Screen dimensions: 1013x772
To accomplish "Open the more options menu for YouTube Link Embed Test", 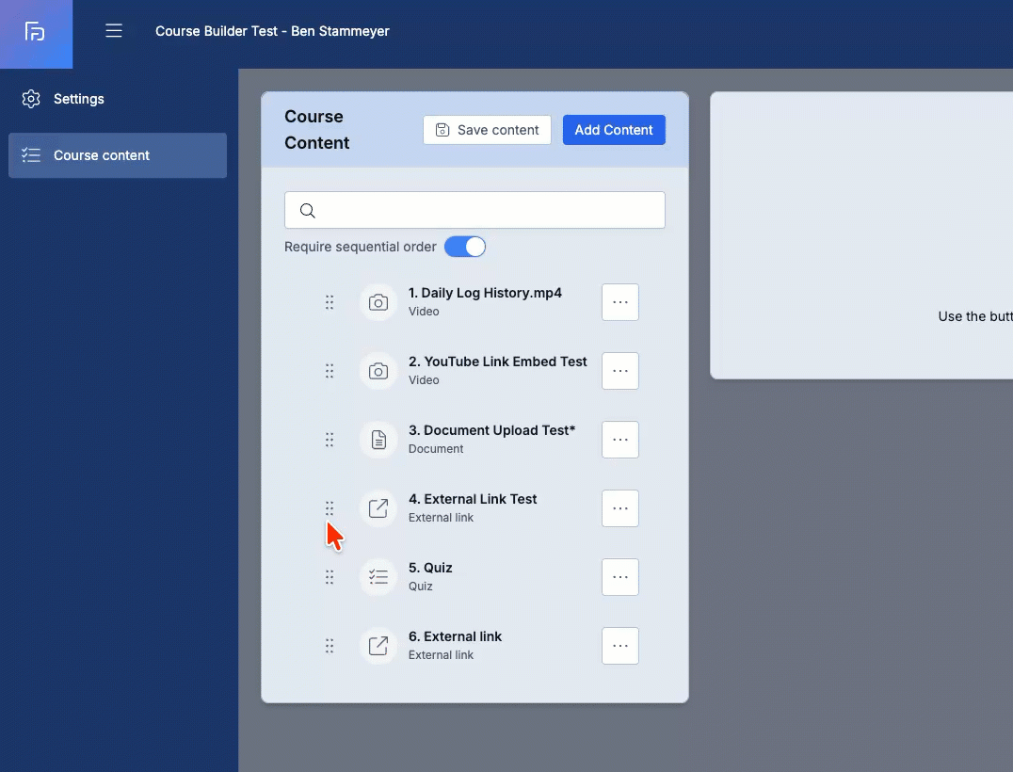I will click(620, 371).
